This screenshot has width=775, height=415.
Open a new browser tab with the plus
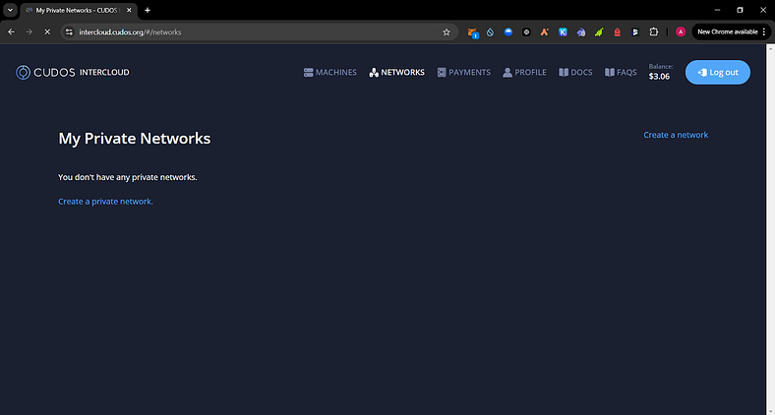click(x=148, y=10)
